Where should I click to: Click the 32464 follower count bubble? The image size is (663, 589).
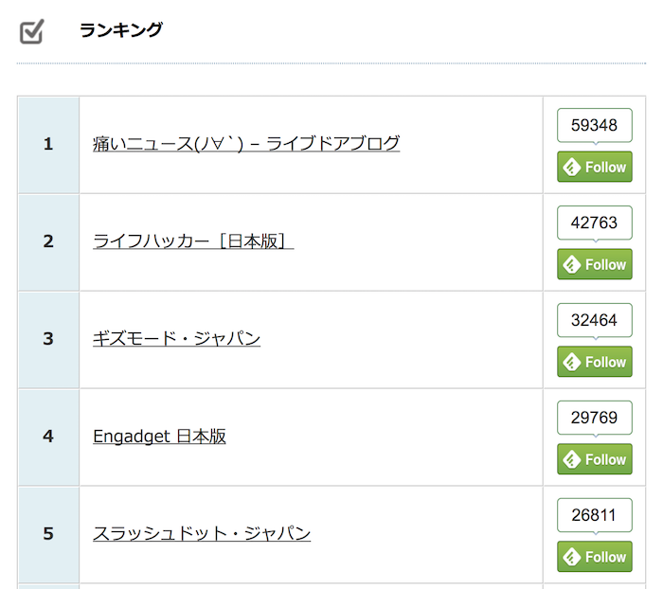tap(595, 321)
